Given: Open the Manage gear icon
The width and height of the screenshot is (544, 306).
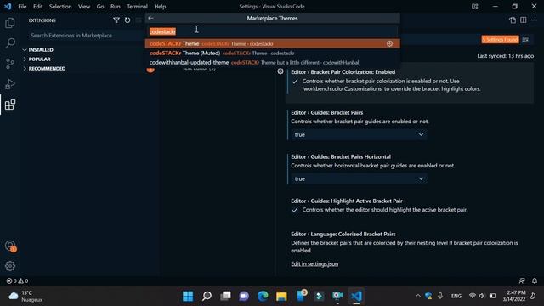Looking at the screenshot, I should [10, 266].
